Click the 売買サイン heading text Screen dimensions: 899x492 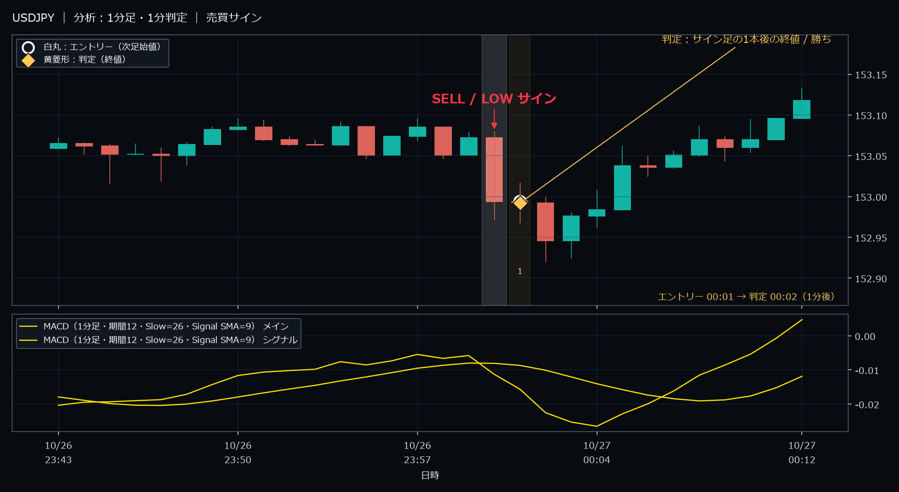point(234,18)
